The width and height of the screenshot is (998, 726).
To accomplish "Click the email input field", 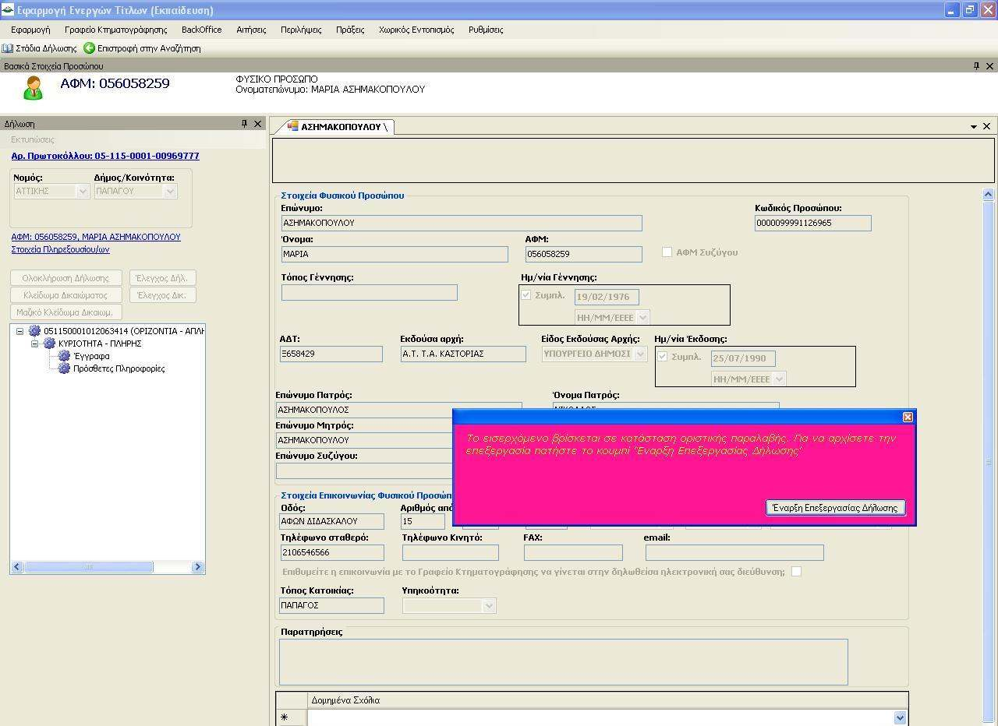I will click(734, 552).
